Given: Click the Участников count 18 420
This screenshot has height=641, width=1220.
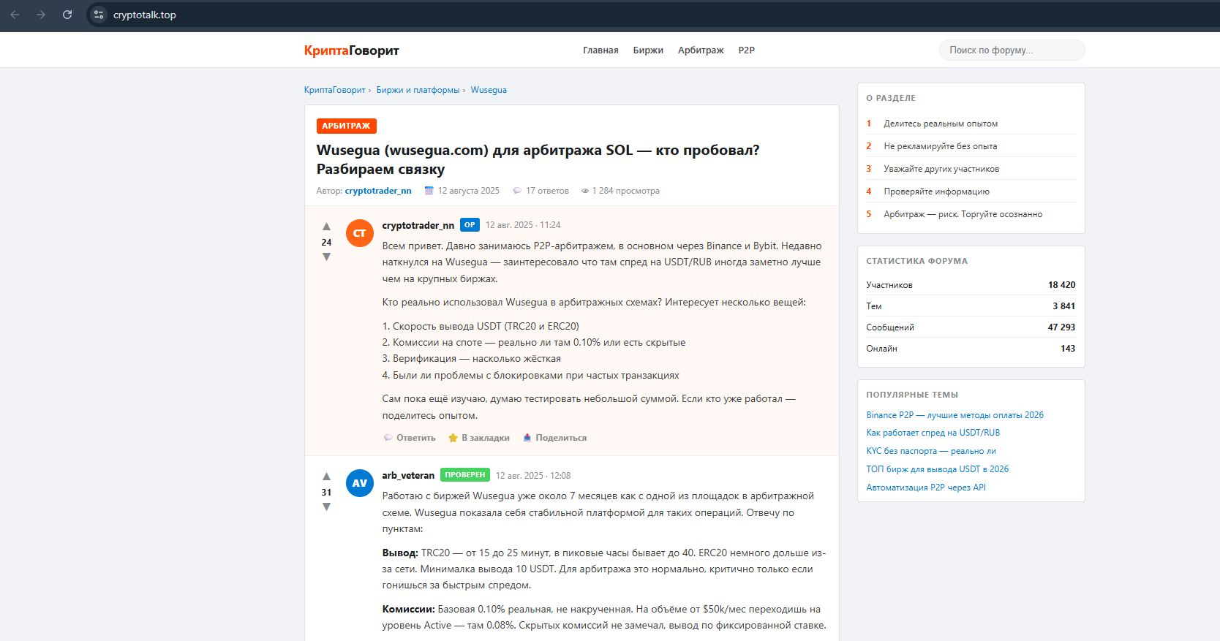Looking at the screenshot, I should tap(1061, 285).
